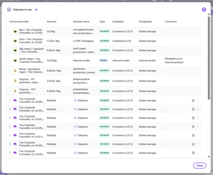Click the amount 8.800e-4kg
The height and width of the screenshot is (175, 213).
[54, 70]
